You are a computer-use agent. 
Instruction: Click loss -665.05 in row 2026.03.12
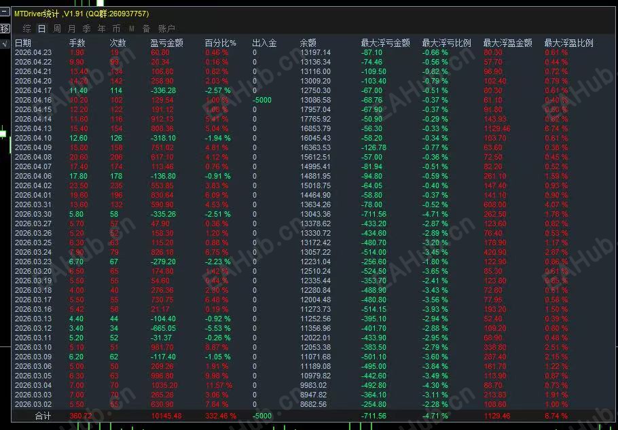163,328
